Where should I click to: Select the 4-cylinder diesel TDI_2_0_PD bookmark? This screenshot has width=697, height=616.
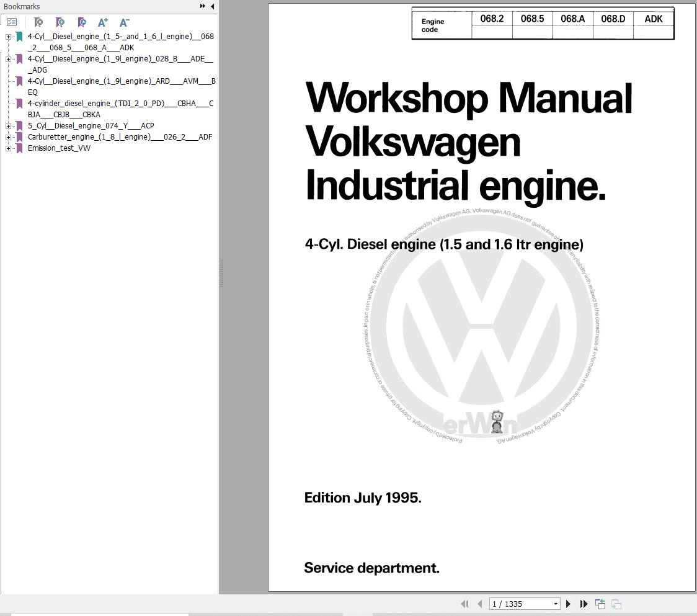[120, 109]
